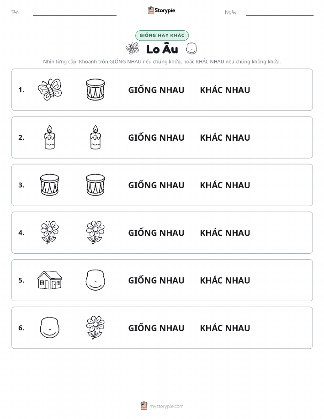Click the pot picture in row 6
Viewport: 324px width, 419px height.
[x=50, y=327]
